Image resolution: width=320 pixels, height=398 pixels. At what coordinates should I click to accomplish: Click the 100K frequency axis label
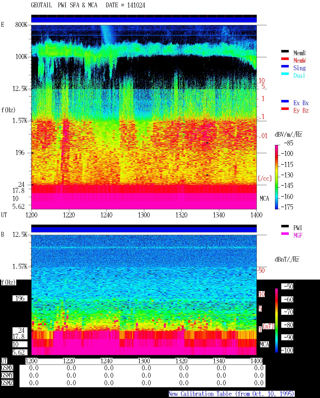click(x=21, y=57)
